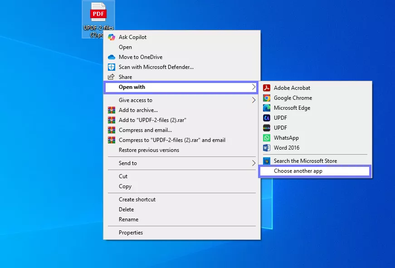Open the file Properties

pyautogui.click(x=131, y=232)
